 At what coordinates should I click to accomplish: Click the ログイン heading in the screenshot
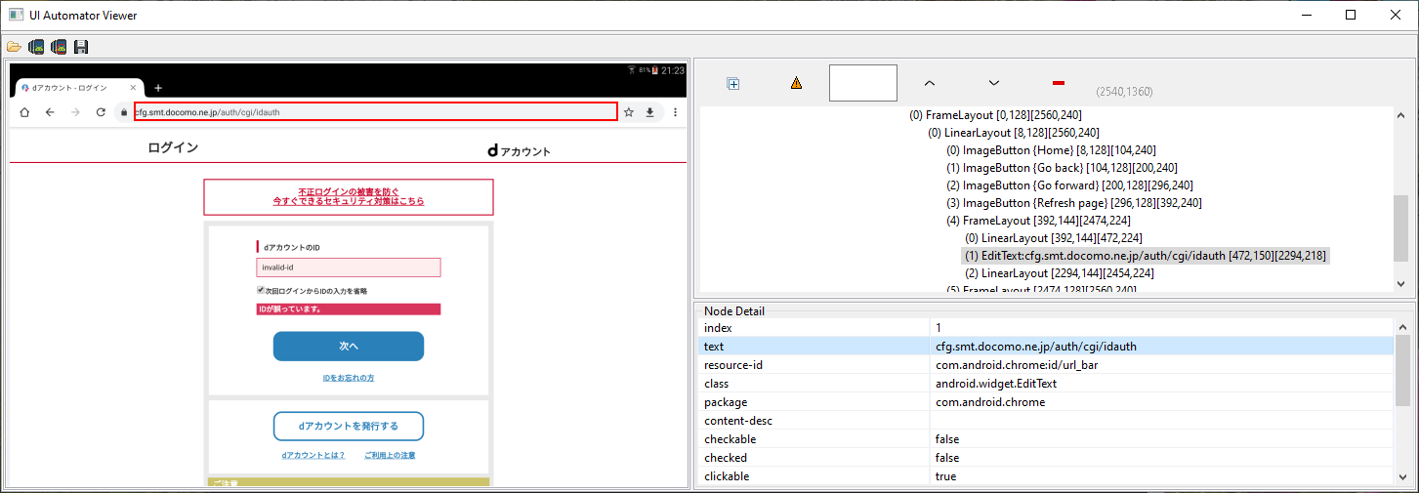point(174,148)
